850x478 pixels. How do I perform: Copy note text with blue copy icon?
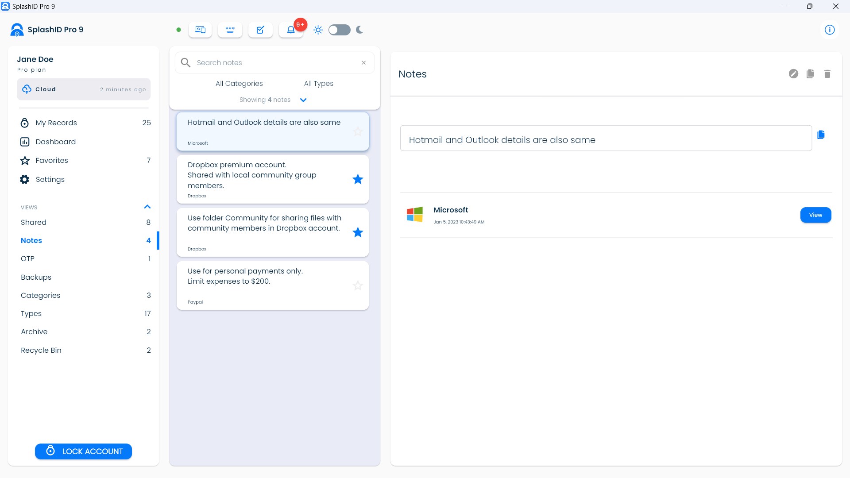pos(821,135)
